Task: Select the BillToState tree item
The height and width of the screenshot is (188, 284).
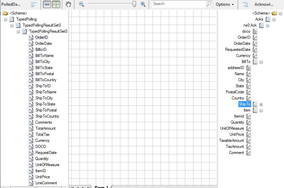Action: [x=44, y=68]
